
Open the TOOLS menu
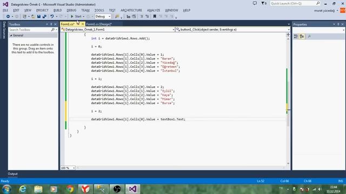tap(99, 10)
